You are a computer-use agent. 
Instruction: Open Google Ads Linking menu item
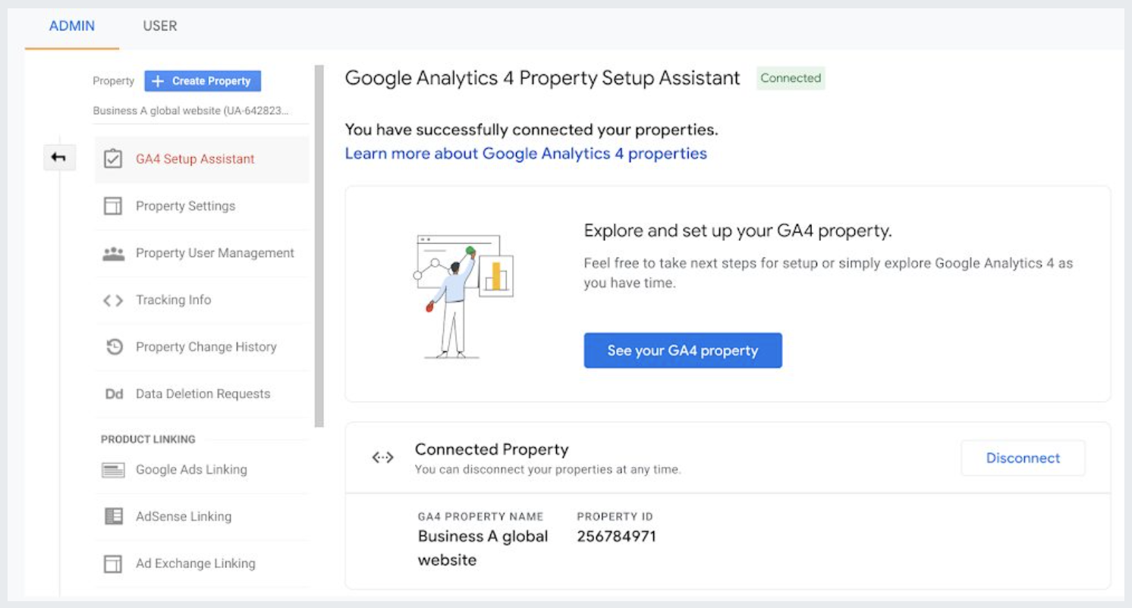(x=201, y=470)
